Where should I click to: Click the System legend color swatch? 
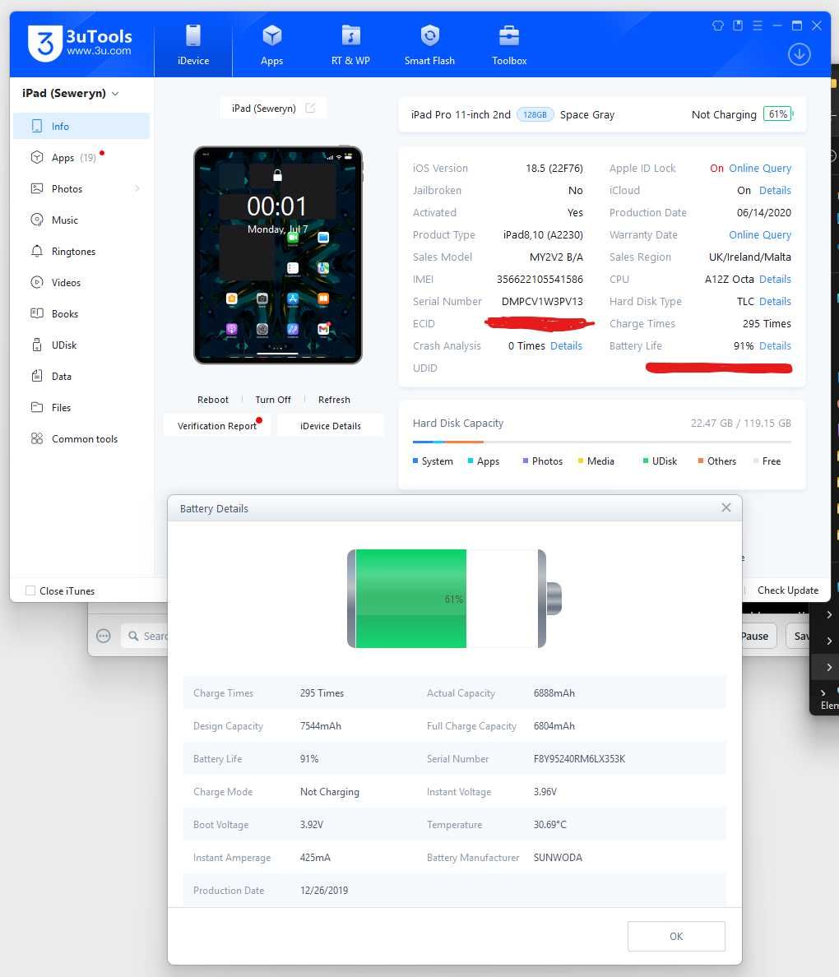pyautogui.click(x=415, y=461)
